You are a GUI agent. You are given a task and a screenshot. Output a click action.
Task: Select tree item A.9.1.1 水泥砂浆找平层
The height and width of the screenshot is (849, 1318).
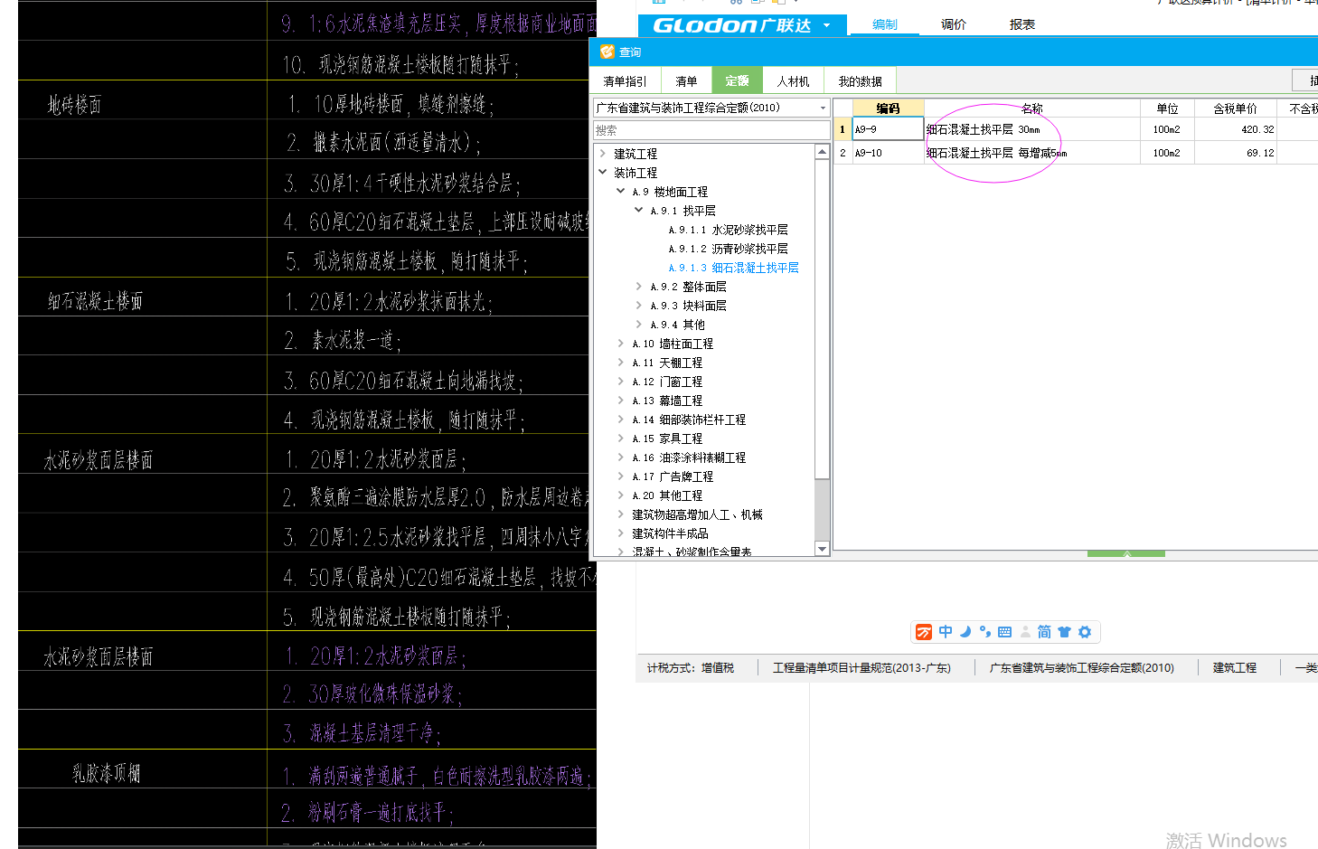[x=728, y=230]
